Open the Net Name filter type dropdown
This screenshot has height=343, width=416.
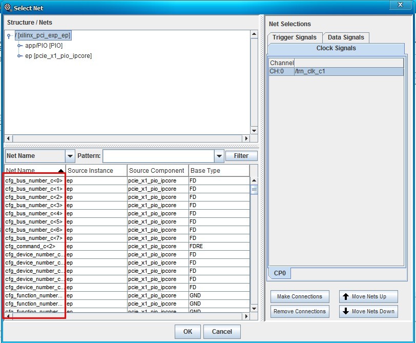pyautogui.click(x=70, y=156)
